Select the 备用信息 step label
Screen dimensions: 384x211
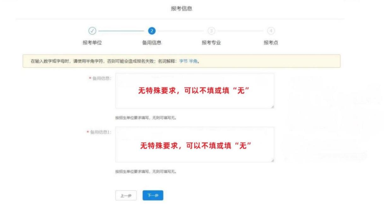[152, 43]
